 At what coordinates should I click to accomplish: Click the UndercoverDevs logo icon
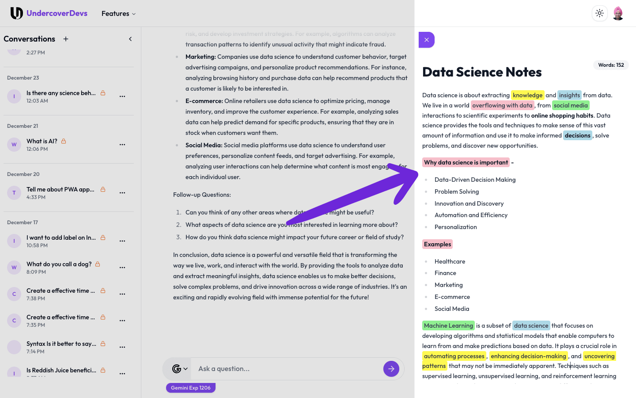[x=16, y=13]
